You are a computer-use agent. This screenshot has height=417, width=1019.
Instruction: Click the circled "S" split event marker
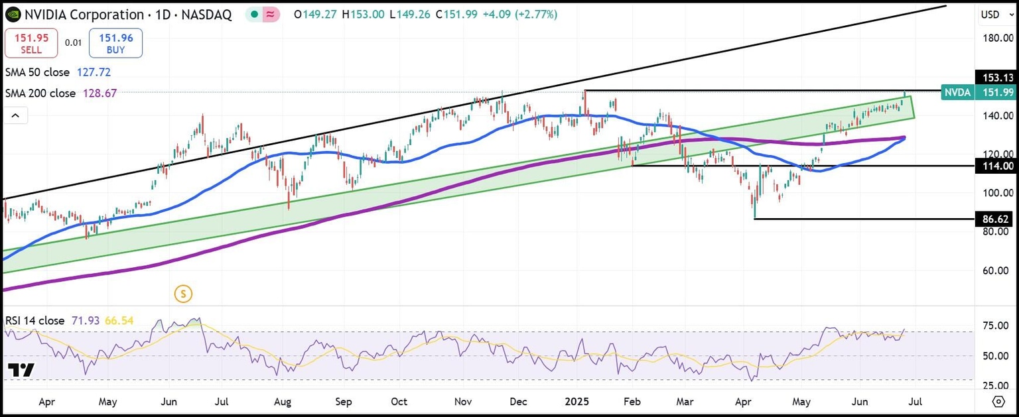(183, 294)
